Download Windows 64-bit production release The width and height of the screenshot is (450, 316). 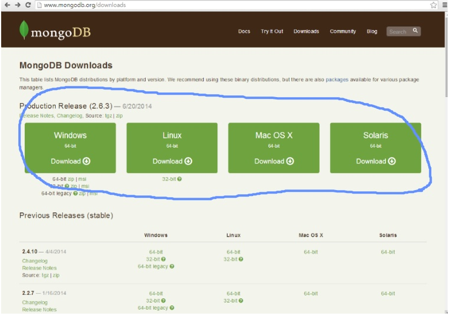coord(70,148)
